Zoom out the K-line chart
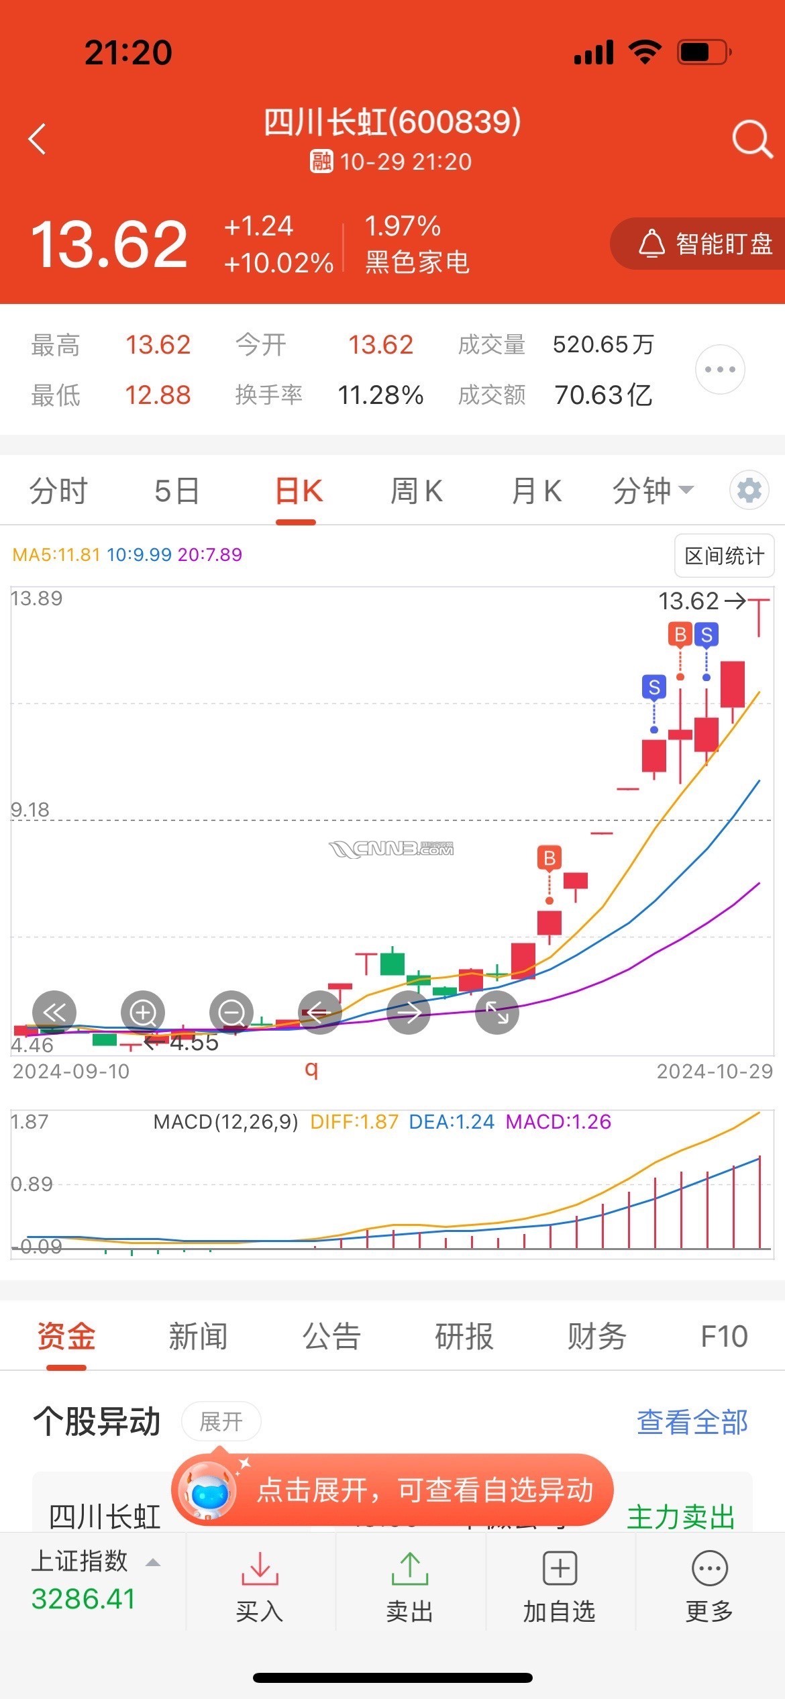 click(x=231, y=1012)
